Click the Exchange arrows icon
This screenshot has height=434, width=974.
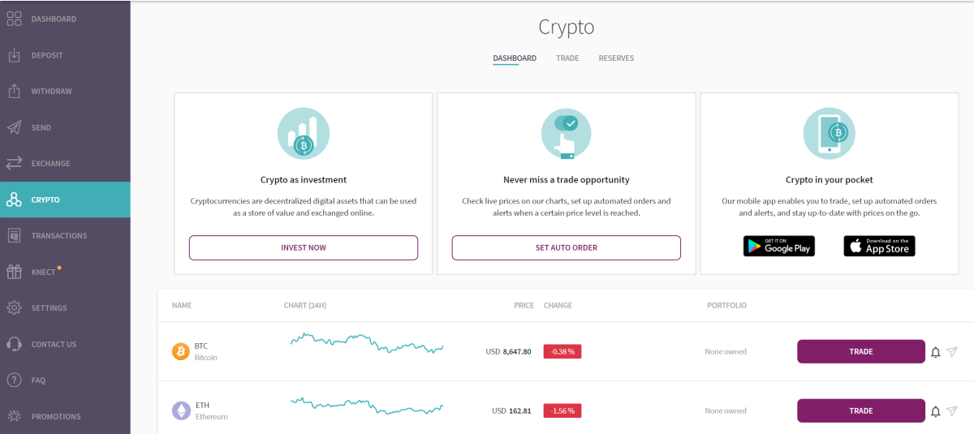pyautogui.click(x=14, y=163)
